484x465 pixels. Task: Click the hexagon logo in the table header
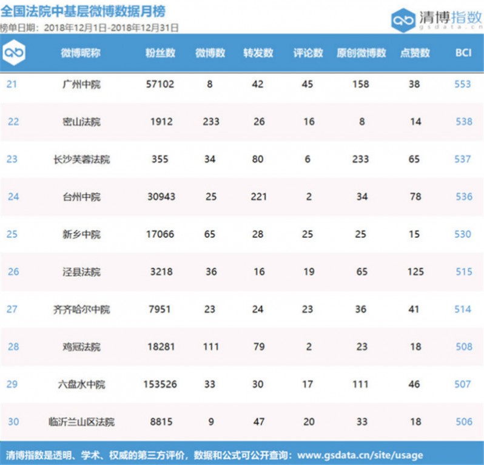(x=14, y=53)
